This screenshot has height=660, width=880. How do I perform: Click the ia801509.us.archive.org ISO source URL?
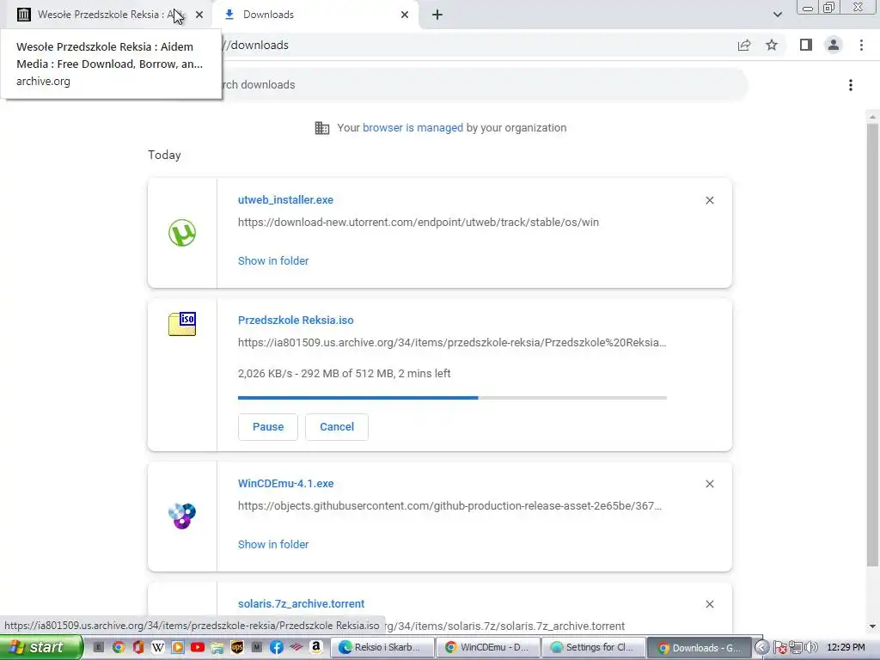pos(452,343)
